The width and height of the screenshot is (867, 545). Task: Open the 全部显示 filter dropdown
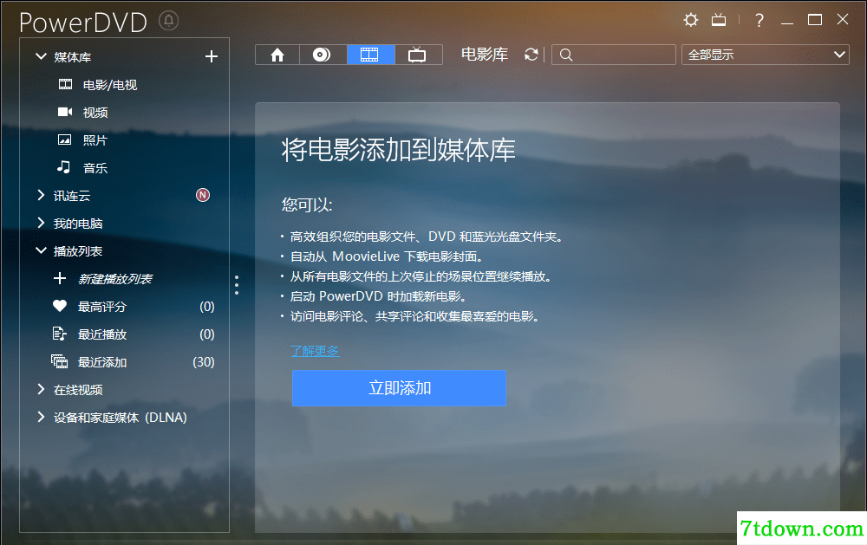pos(766,55)
